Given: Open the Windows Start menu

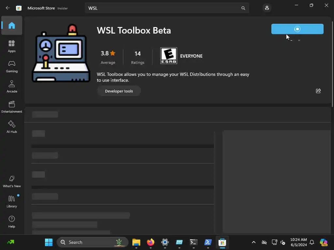Looking at the screenshot, I should point(49,242).
